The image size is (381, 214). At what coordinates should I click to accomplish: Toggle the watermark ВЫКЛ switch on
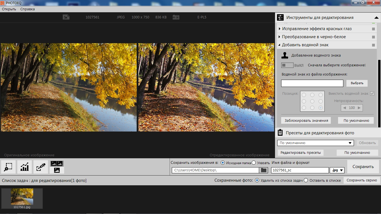tap(287, 65)
